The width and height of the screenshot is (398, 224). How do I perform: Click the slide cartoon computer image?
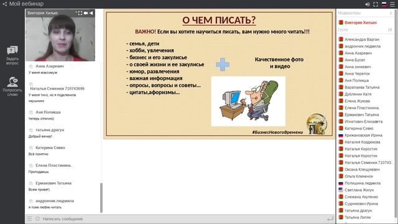(x=248, y=101)
